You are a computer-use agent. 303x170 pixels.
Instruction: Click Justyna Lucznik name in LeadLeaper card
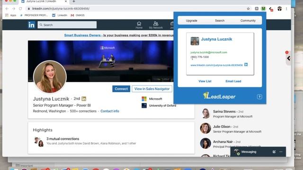click(x=216, y=39)
